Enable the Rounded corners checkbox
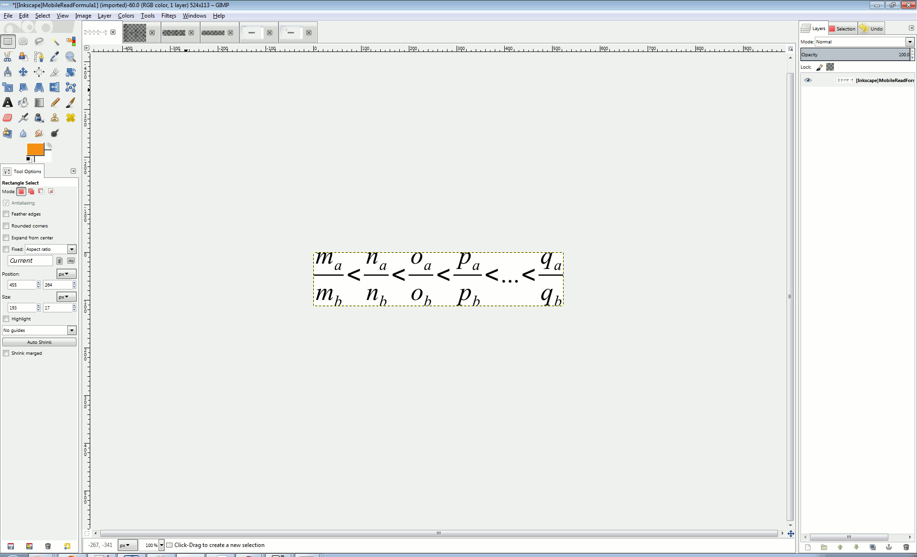The width and height of the screenshot is (917, 557). [x=6, y=226]
